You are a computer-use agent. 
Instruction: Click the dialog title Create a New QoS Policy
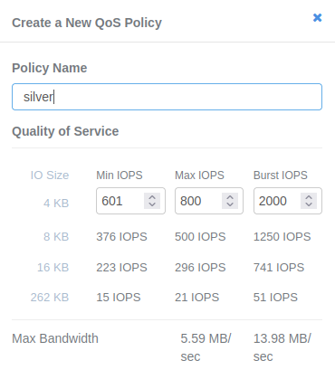(x=87, y=23)
